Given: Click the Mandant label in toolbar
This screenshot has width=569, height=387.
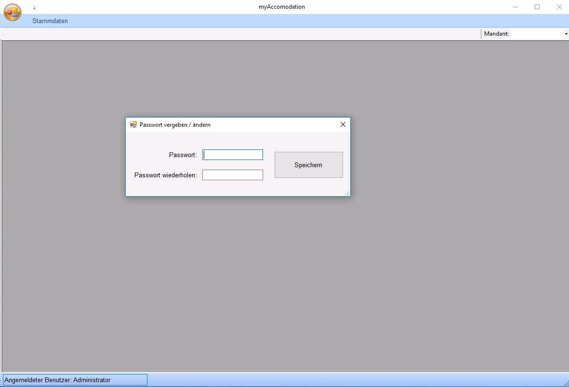Looking at the screenshot, I should pyautogui.click(x=496, y=34).
